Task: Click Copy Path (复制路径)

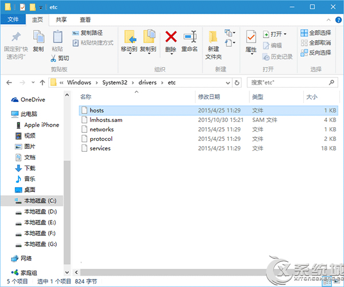Action: tap(87, 33)
